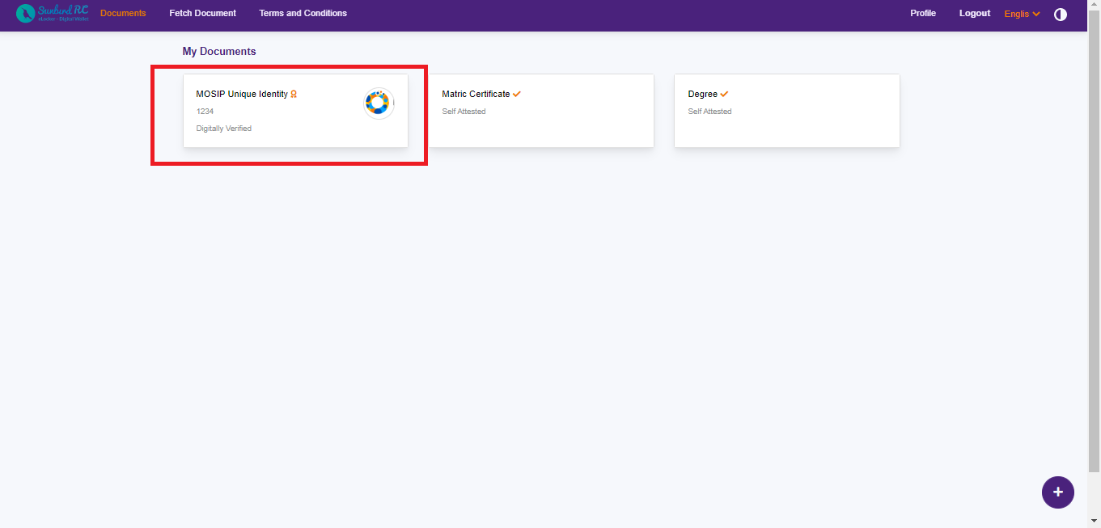Open the English language dropdown

tap(1022, 14)
